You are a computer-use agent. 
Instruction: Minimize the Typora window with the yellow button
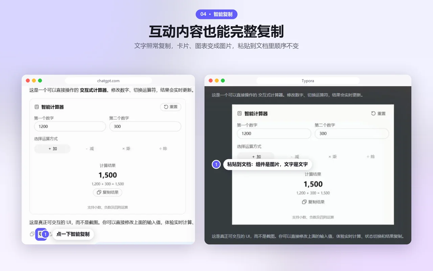click(x=216, y=81)
